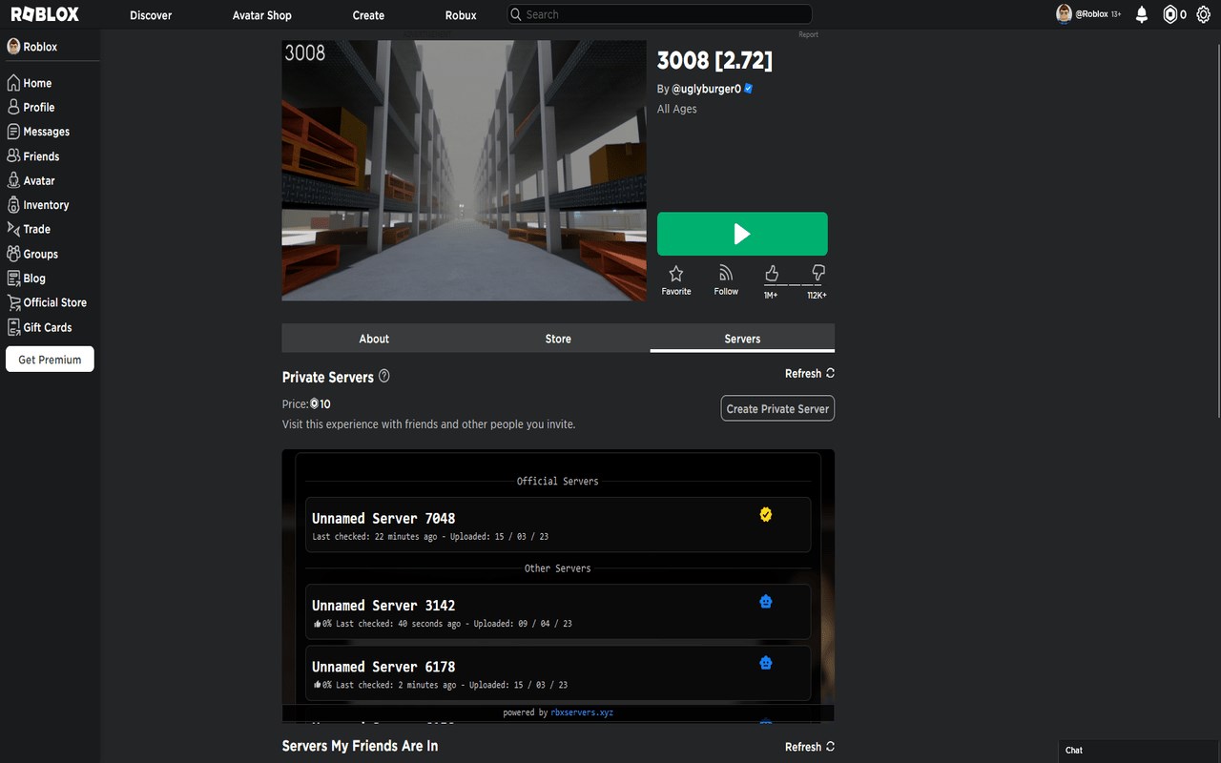The image size is (1221, 763).
Task: Click the Other Servers heading
Action: [558, 568]
